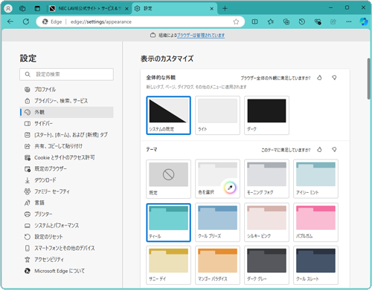372x290 pixels.
Task: Select the クール ブリーズ theme
Action: click(x=217, y=223)
